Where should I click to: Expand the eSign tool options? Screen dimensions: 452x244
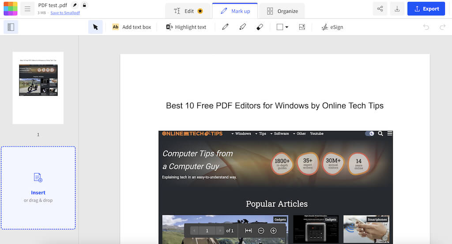[x=332, y=27]
